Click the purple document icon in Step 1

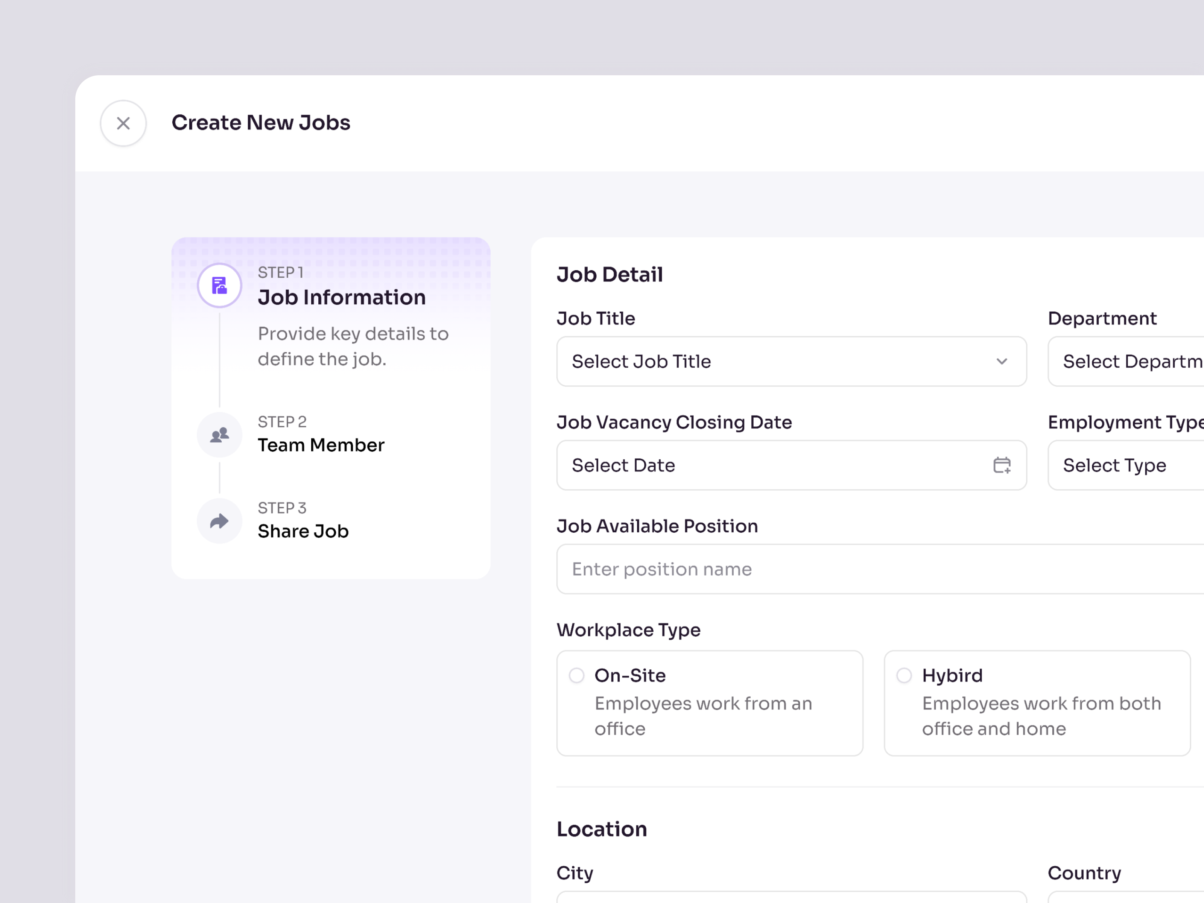[219, 285]
